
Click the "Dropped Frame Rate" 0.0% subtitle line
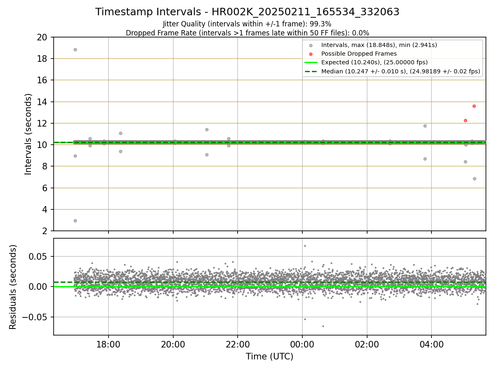(x=247, y=33)
